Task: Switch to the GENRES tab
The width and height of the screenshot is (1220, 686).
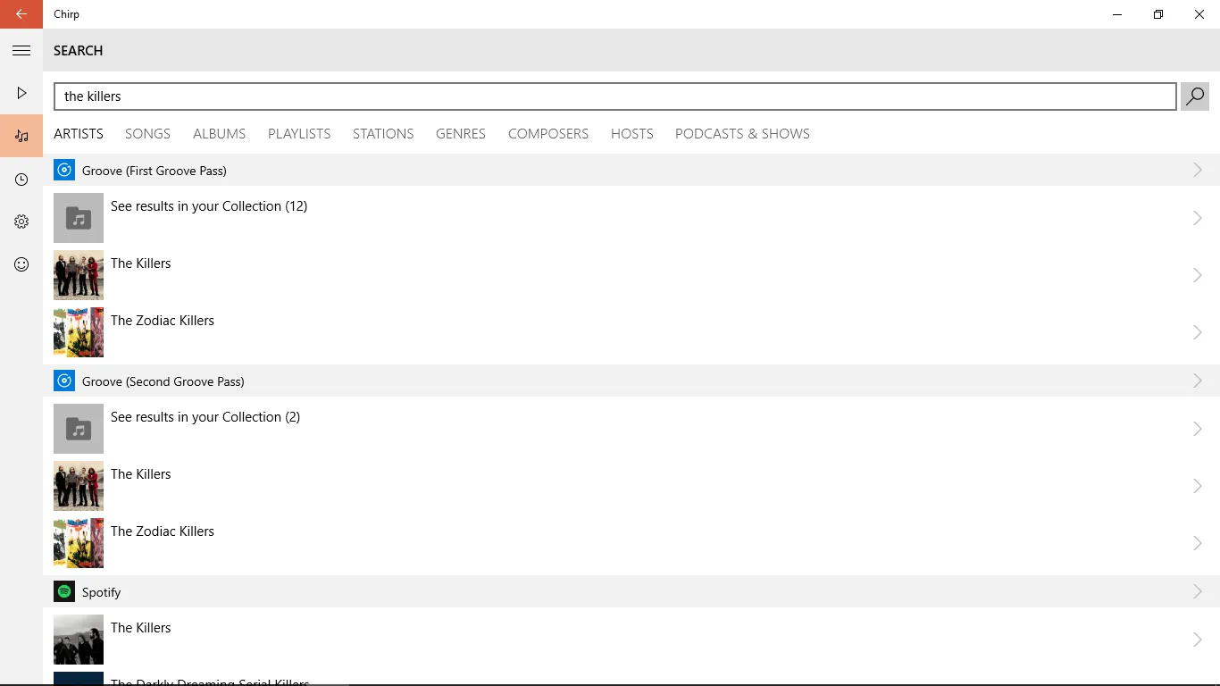Action: click(461, 134)
